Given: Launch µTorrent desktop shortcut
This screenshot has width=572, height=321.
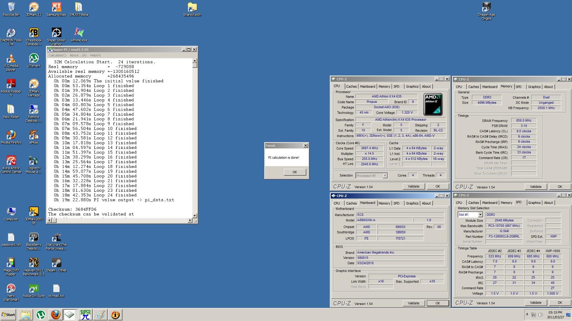Looking at the screenshot, I should point(34,61).
